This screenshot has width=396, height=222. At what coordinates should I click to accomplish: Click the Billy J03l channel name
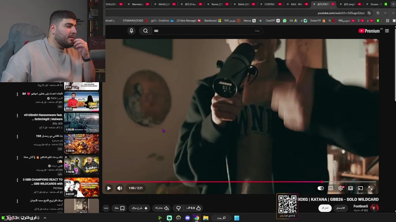coord(58,123)
